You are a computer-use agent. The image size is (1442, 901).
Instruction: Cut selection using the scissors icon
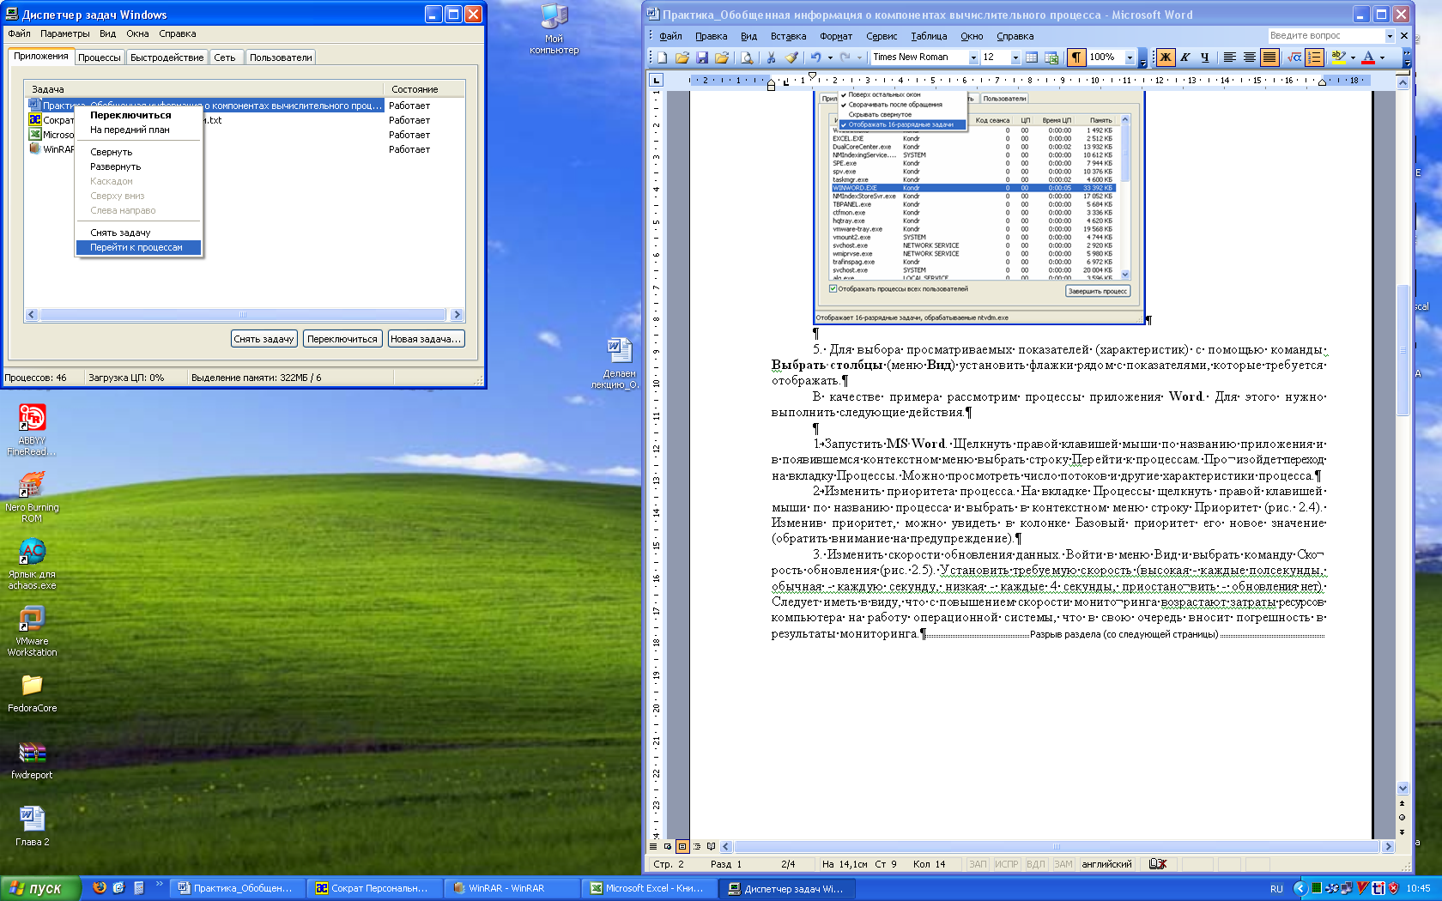[771, 57]
